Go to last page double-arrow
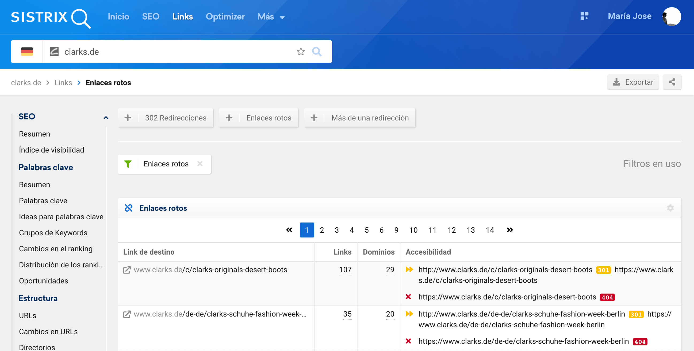This screenshot has width=694, height=351. pos(509,230)
